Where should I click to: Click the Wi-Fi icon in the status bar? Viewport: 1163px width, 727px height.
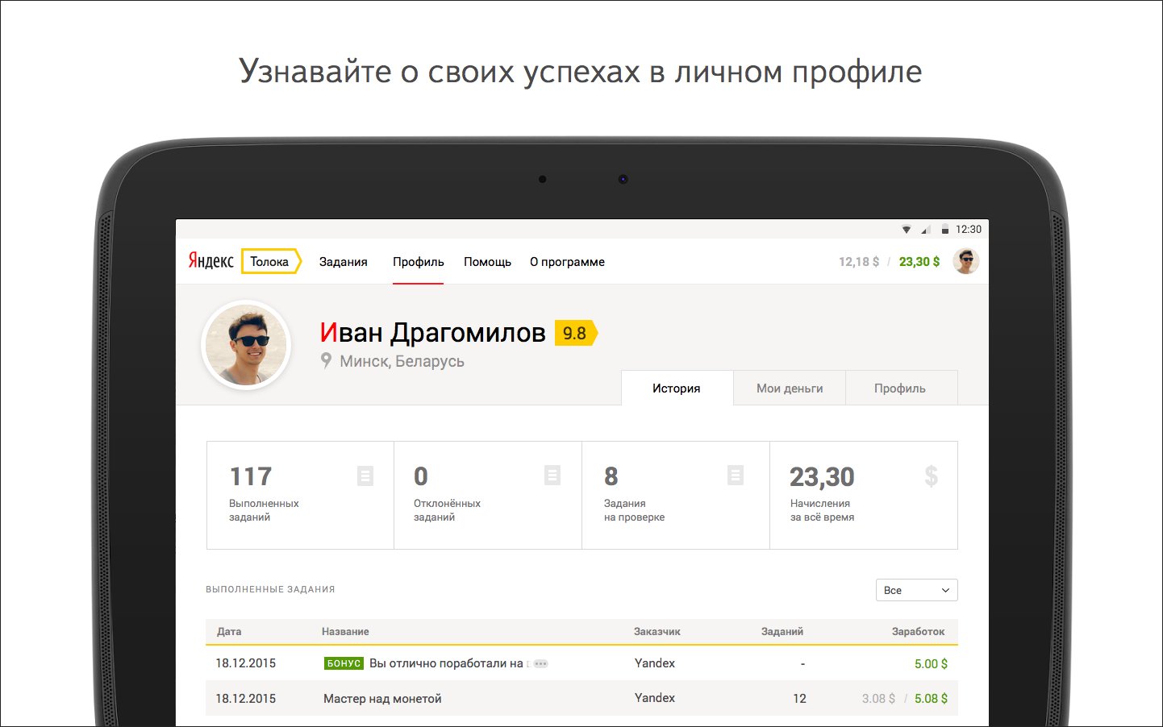(x=906, y=228)
